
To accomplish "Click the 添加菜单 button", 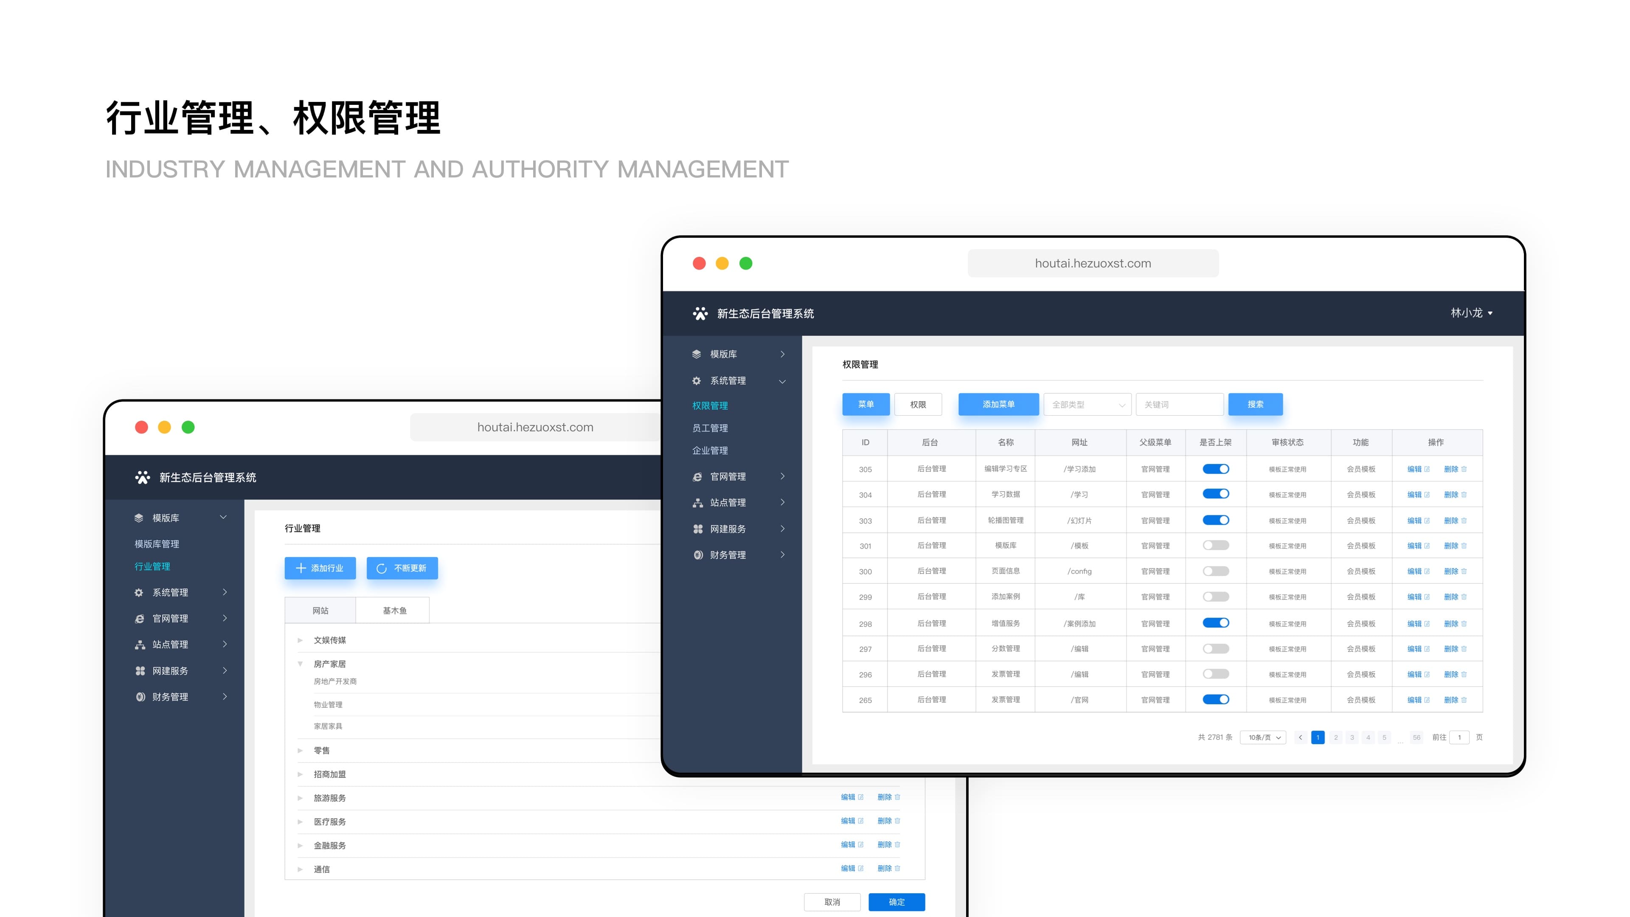I will [x=998, y=405].
